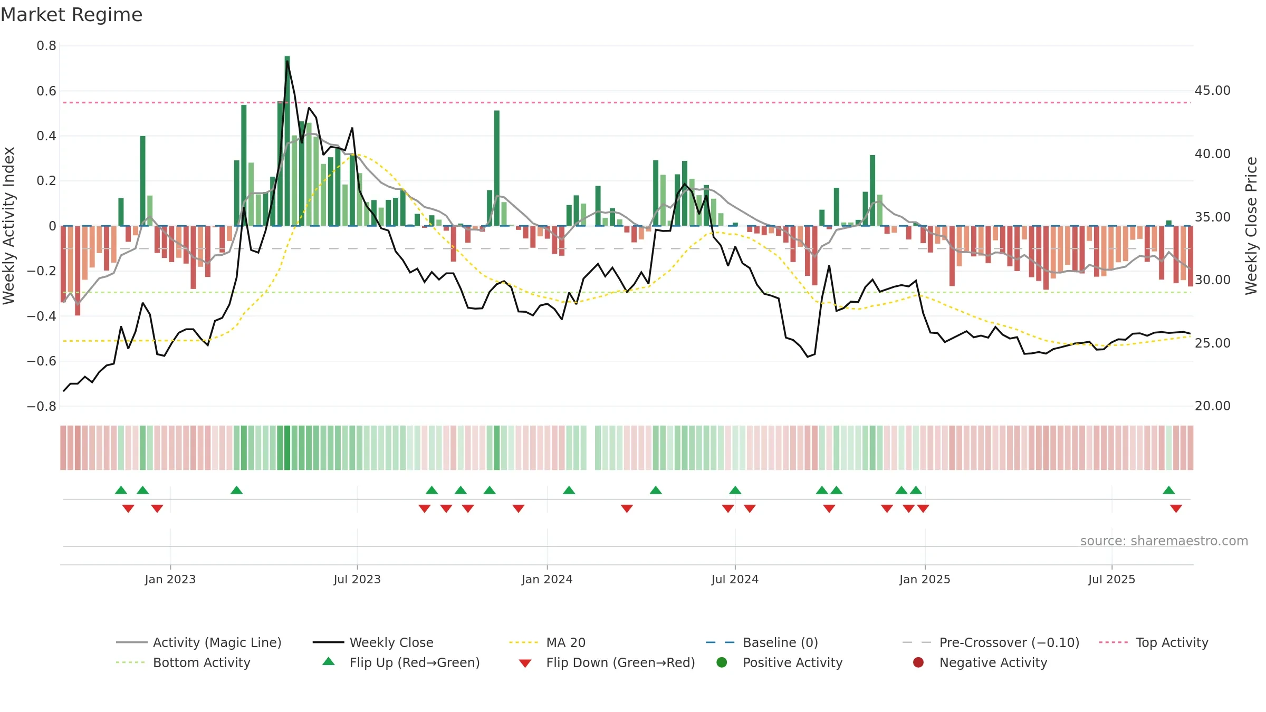
Task: Click the pink dotted Top Activity swatch
Action: pyautogui.click(x=1113, y=642)
